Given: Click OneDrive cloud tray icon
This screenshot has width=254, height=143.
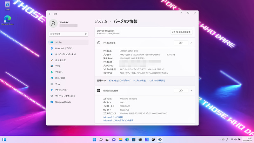Looking at the screenshot, I should 223,140.
